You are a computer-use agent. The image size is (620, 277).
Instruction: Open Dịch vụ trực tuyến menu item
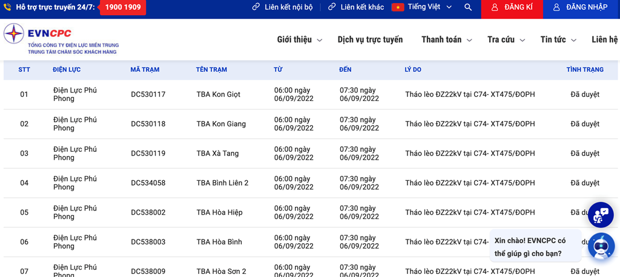pyautogui.click(x=370, y=39)
